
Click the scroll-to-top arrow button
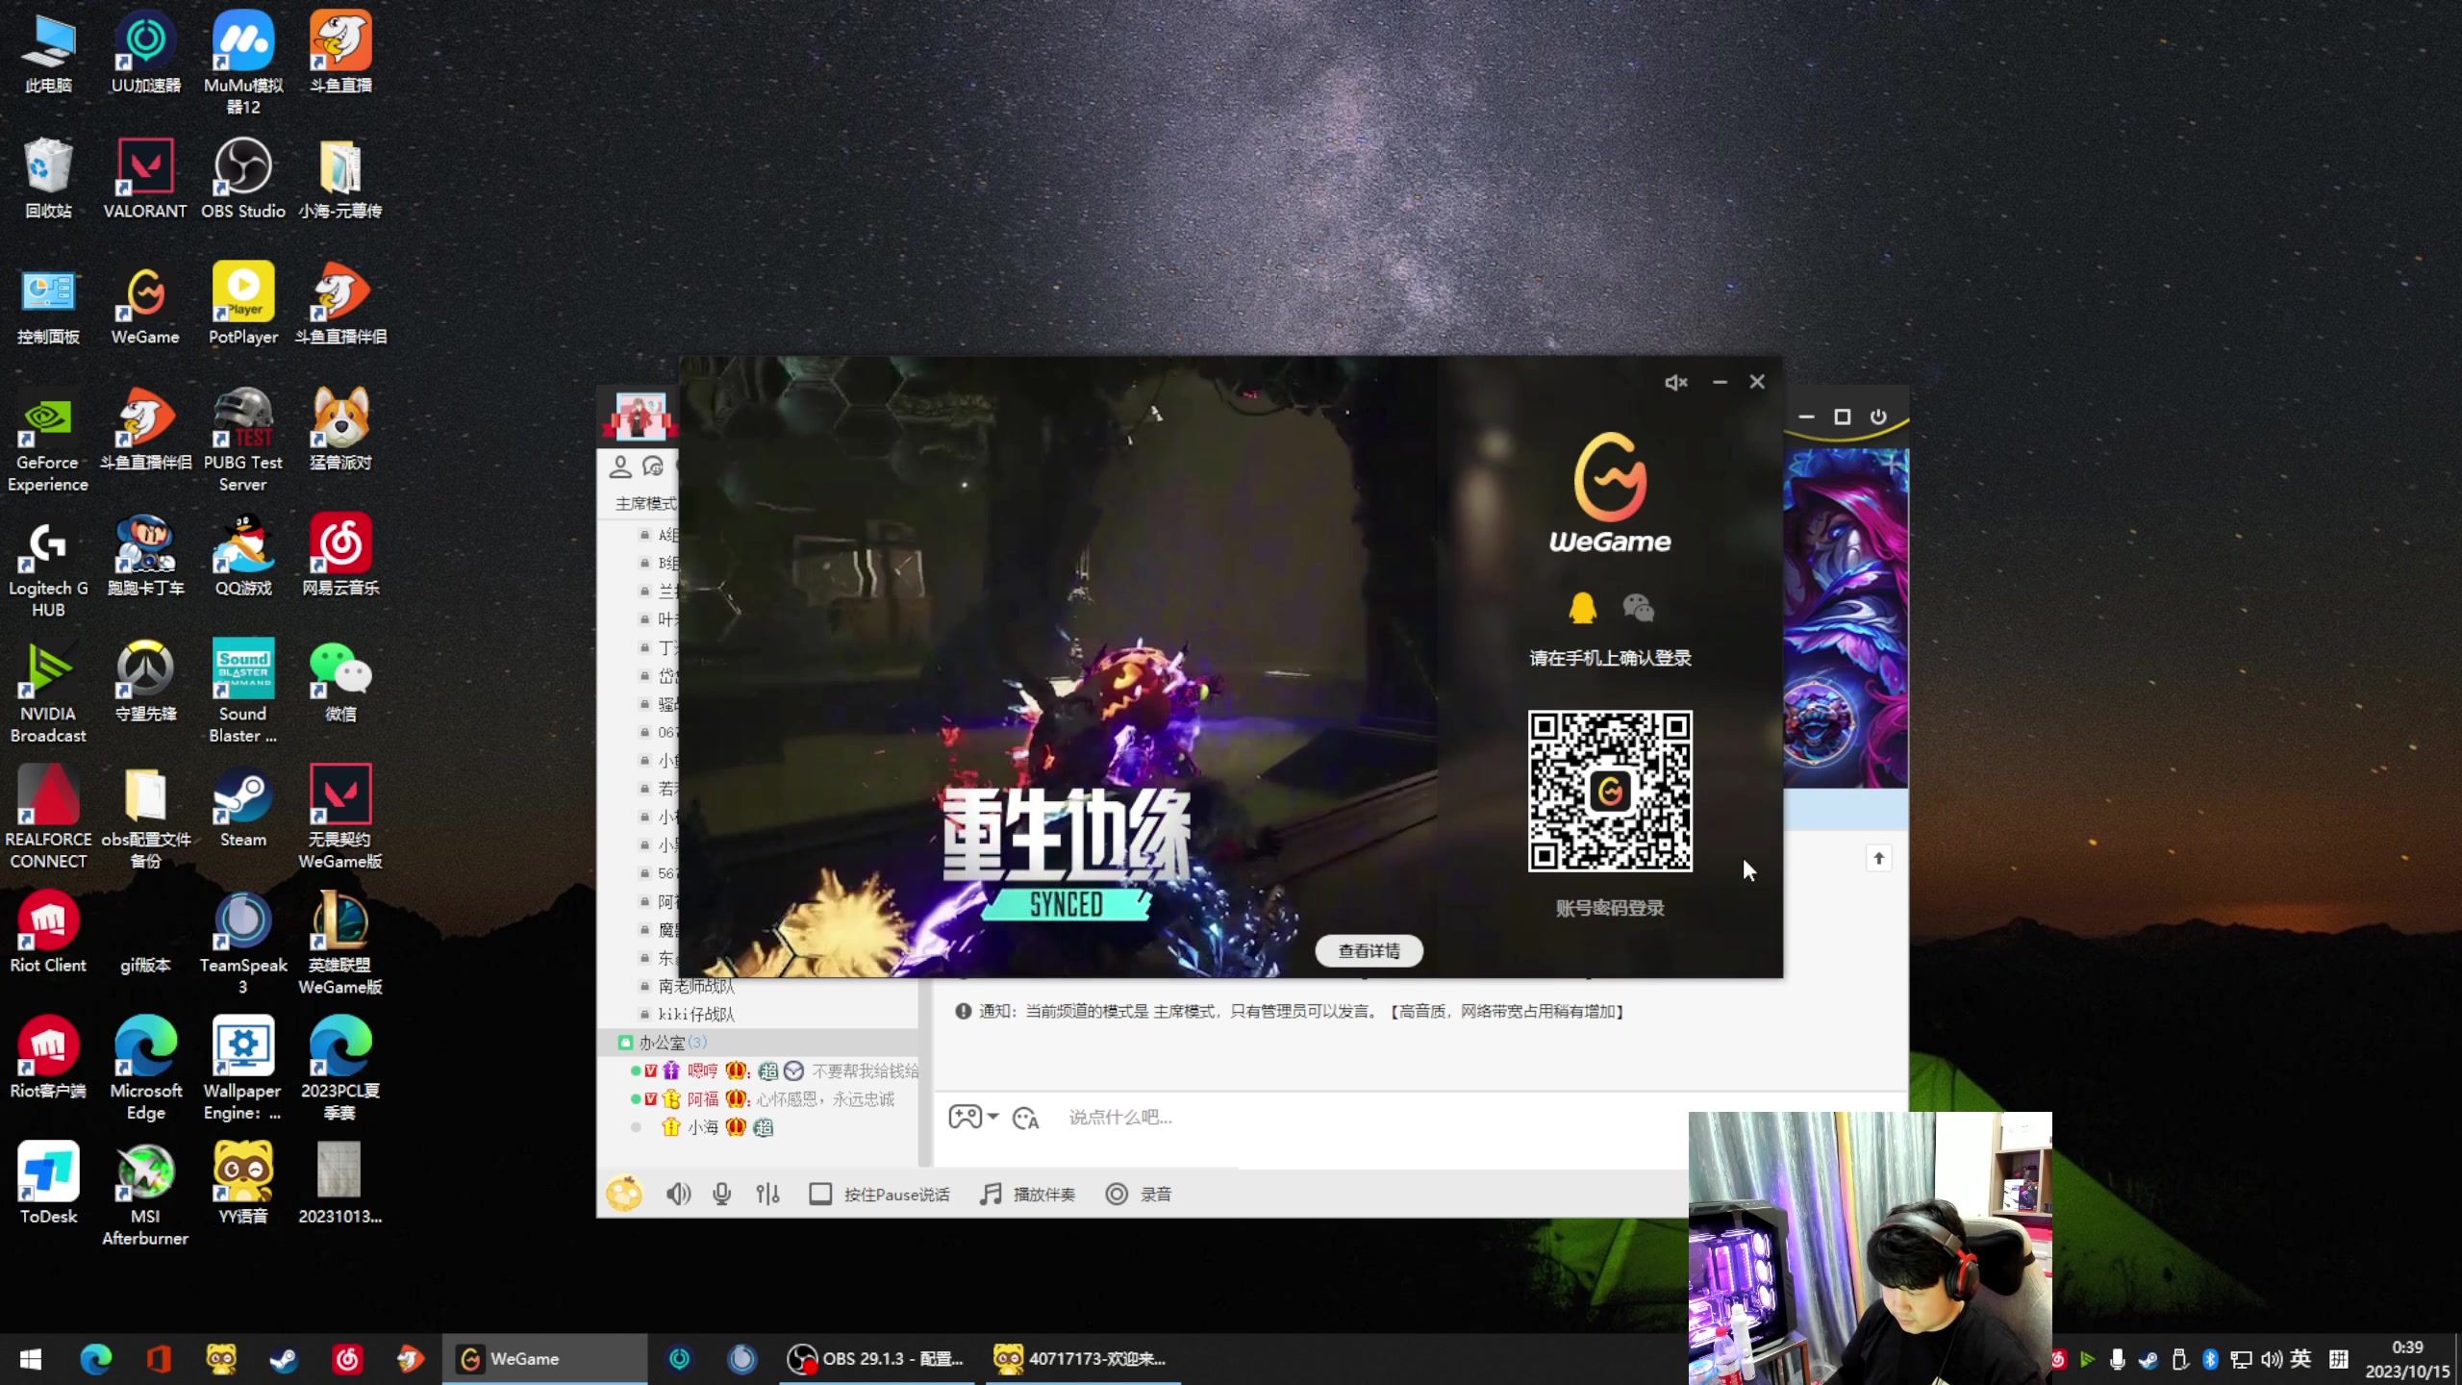coord(1878,858)
